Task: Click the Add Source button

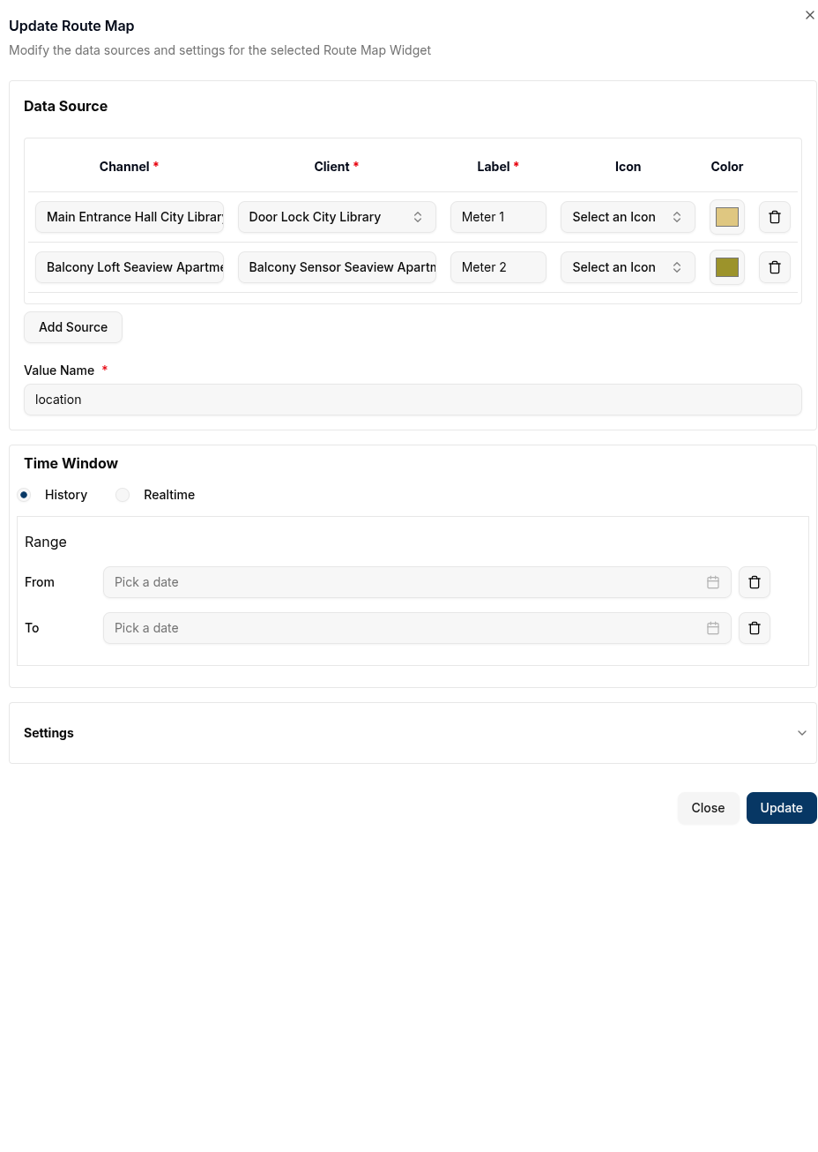Action: (73, 327)
